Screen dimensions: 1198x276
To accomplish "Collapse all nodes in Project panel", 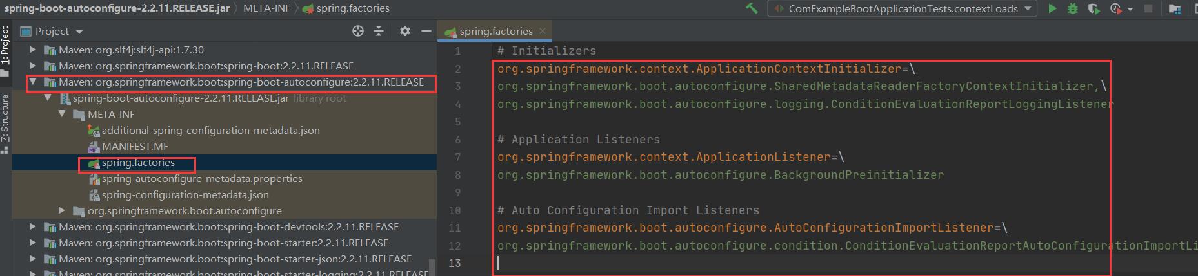I will [379, 31].
